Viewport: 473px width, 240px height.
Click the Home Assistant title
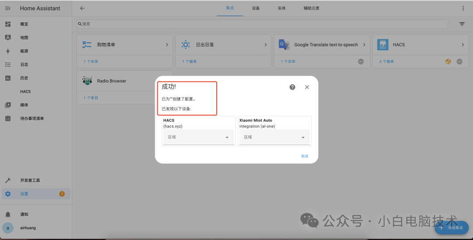tap(40, 8)
